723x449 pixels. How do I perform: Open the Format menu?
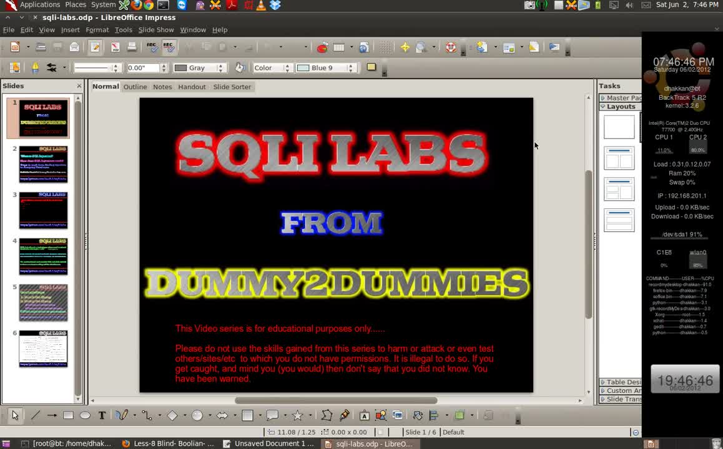tap(97, 29)
